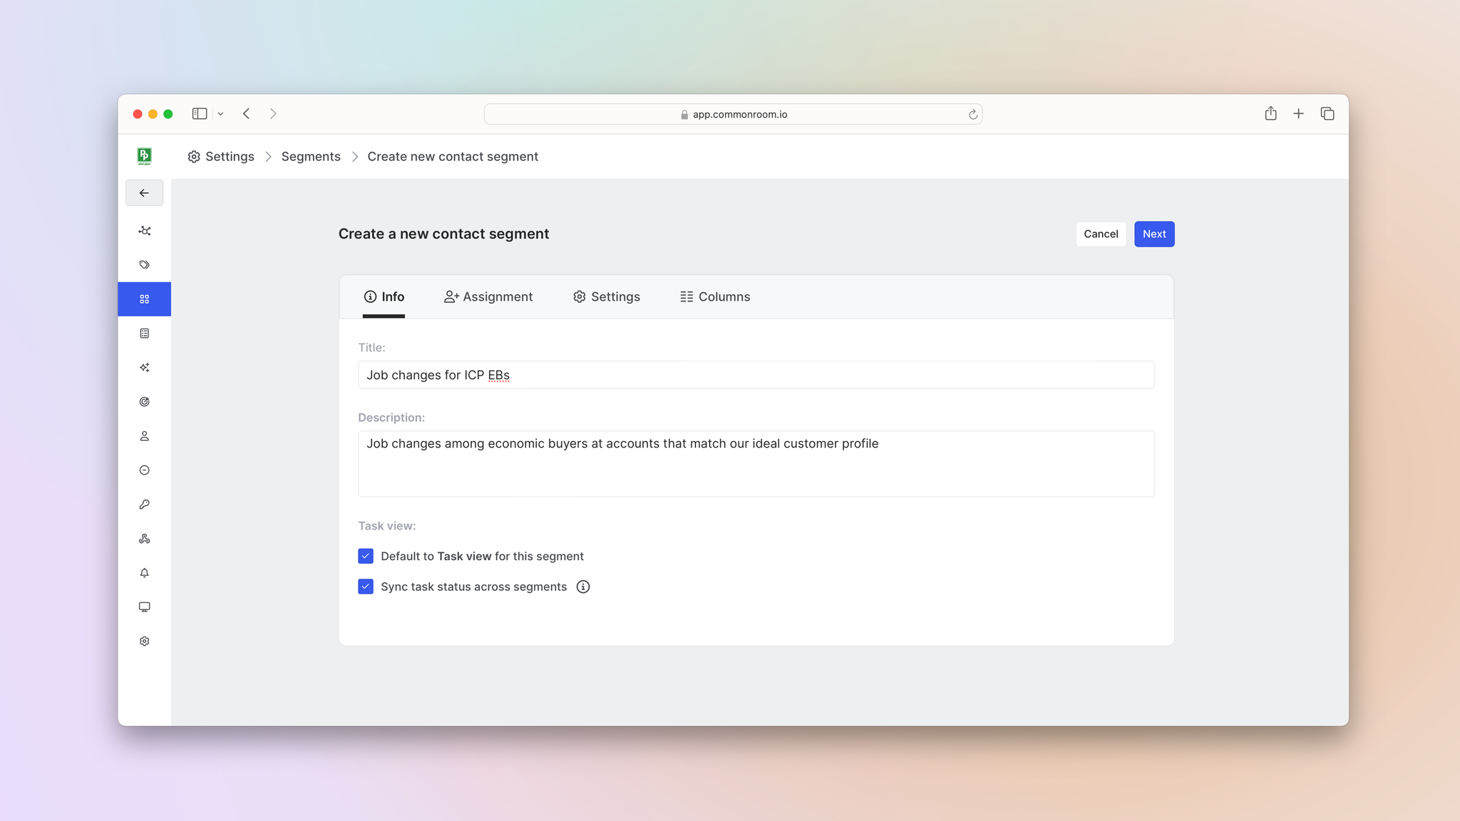The width and height of the screenshot is (1460, 821).
Task: Open the circle minus icon in sidebar
Action: click(144, 470)
